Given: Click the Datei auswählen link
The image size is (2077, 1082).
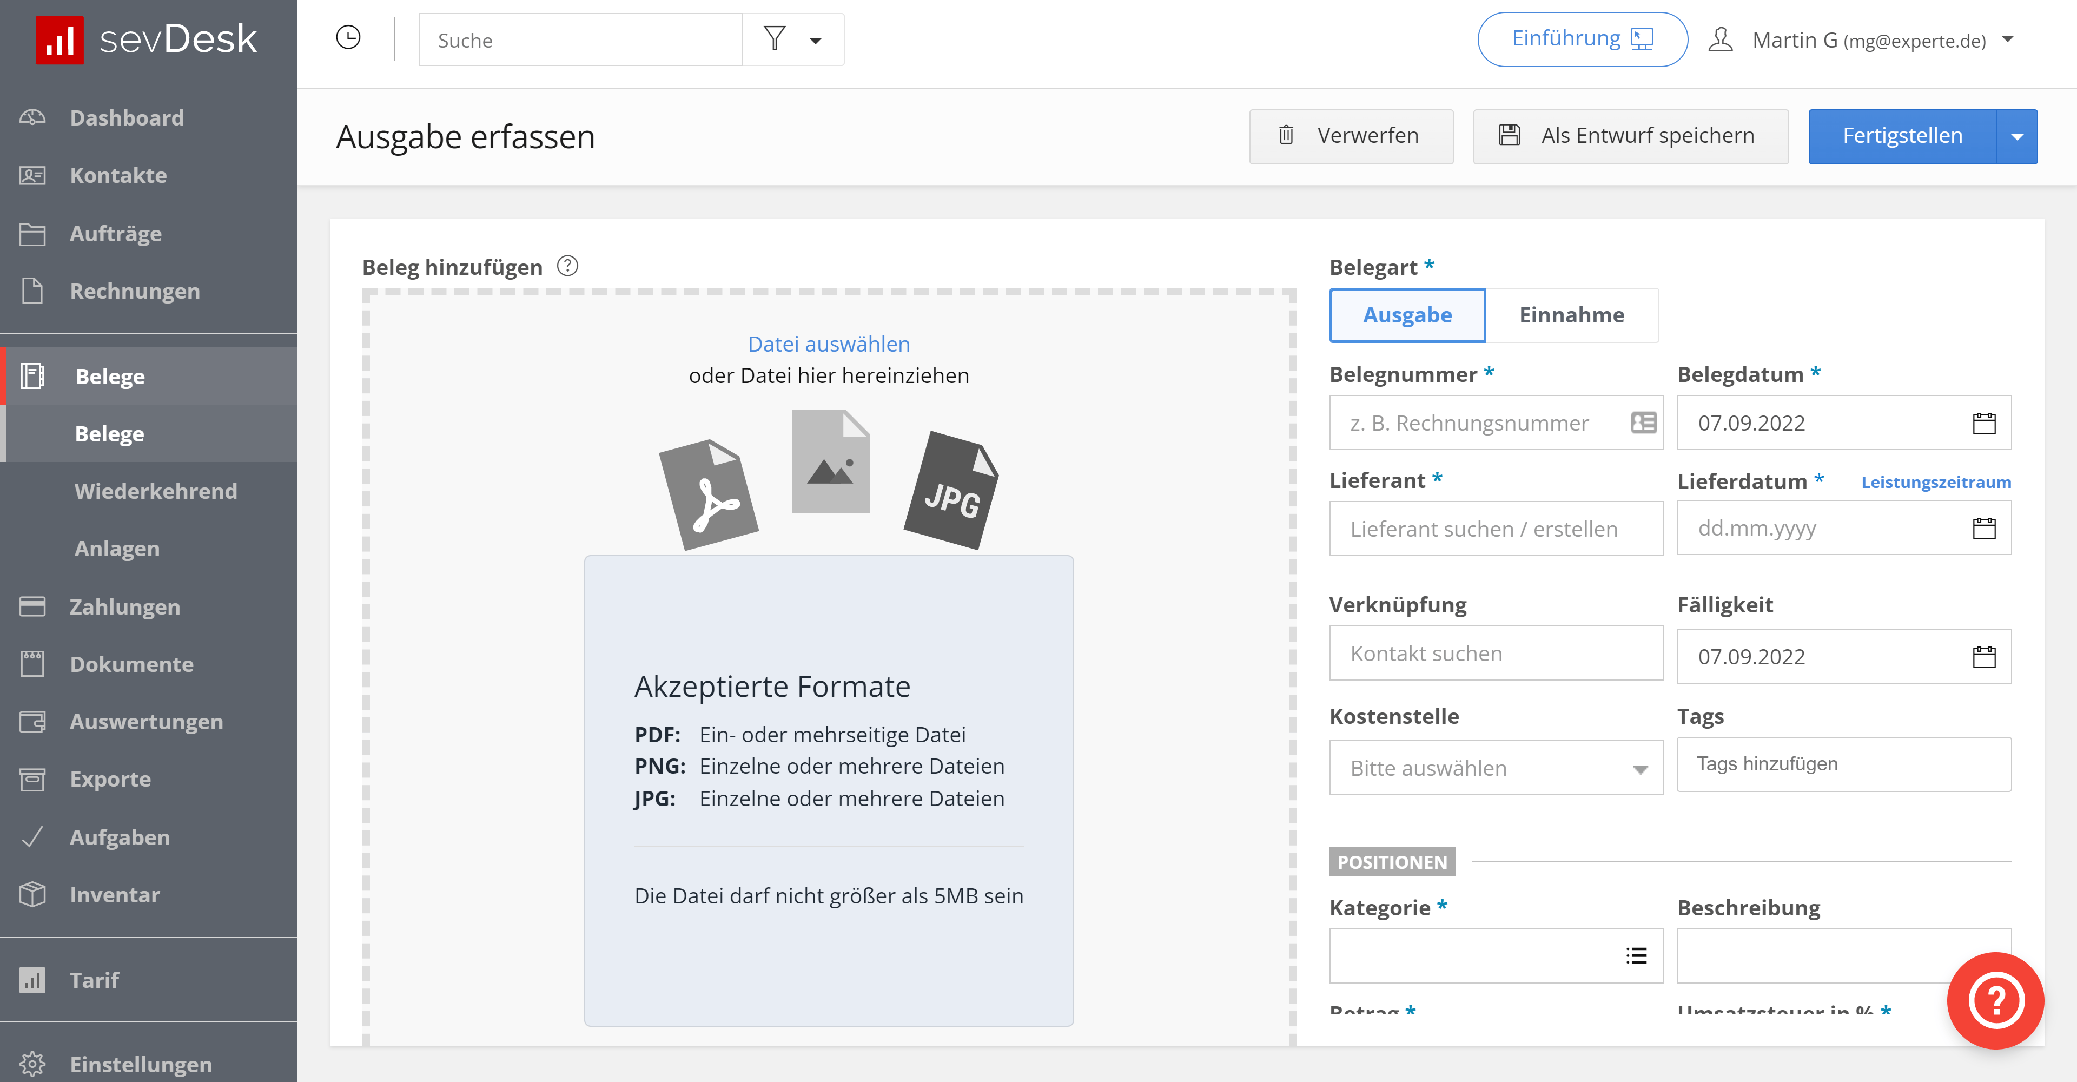Looking at the screenshot, I should (x=828, y=344).
